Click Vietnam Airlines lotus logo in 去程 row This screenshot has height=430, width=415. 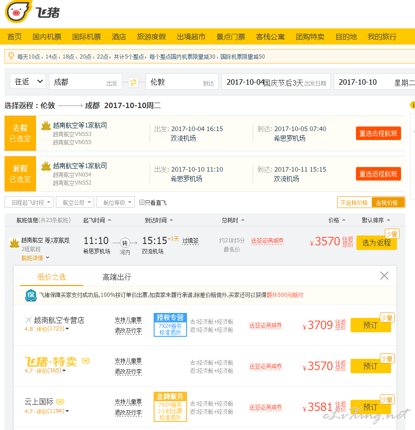tap(46, 126)
